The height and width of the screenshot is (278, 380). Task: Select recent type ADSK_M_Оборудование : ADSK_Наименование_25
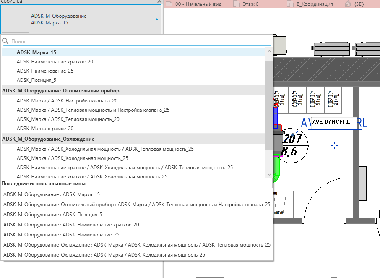coord(61,235)
